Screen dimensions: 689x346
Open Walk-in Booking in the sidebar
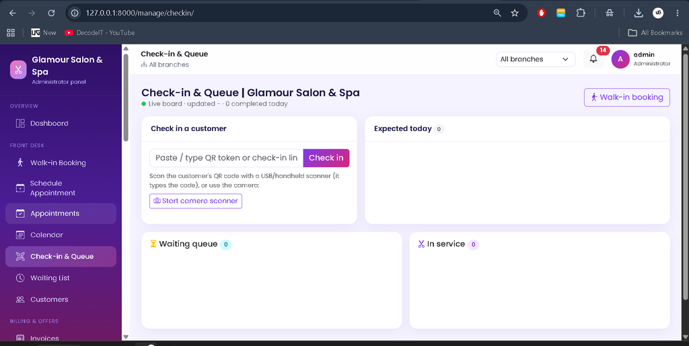[x=61, y=163]
